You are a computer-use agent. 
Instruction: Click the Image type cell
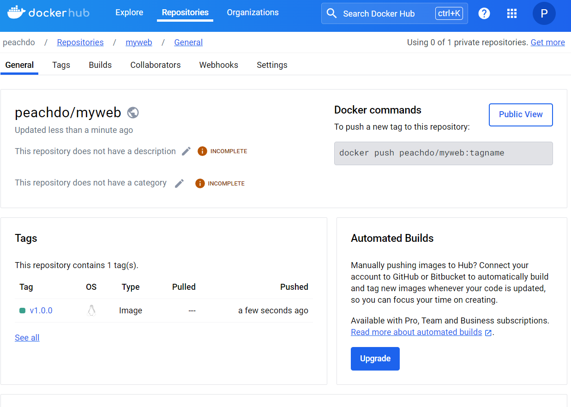[131, 311]
